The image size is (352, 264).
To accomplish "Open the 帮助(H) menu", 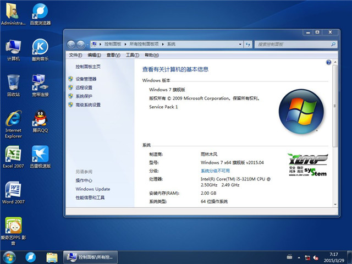I will pyautogui.click(x=152, y=55).
